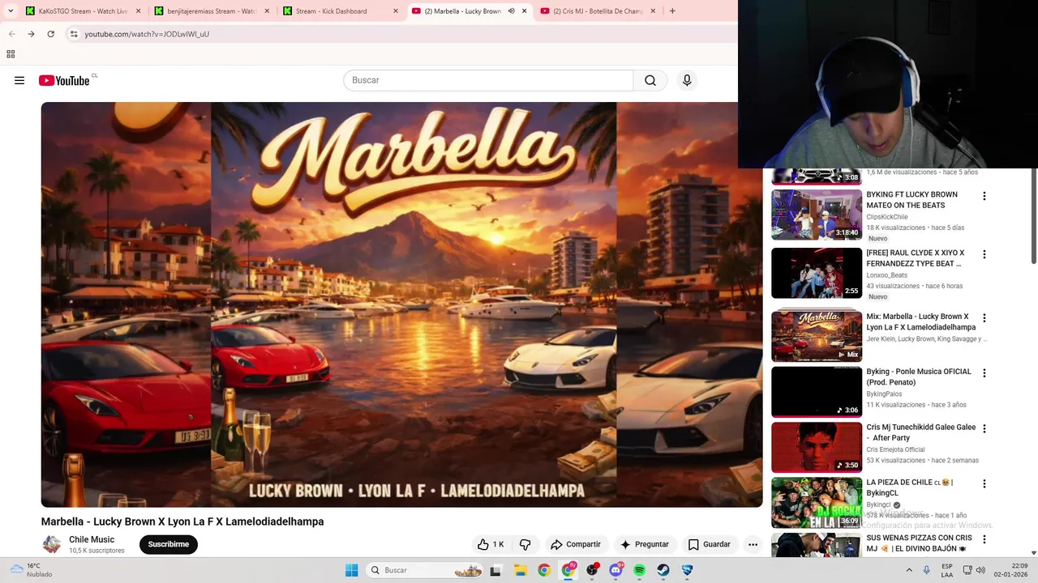Open LA PIEZA DE CHILE thumbnail
This screenshot has height=583, width=1038.
click(817, 502)
